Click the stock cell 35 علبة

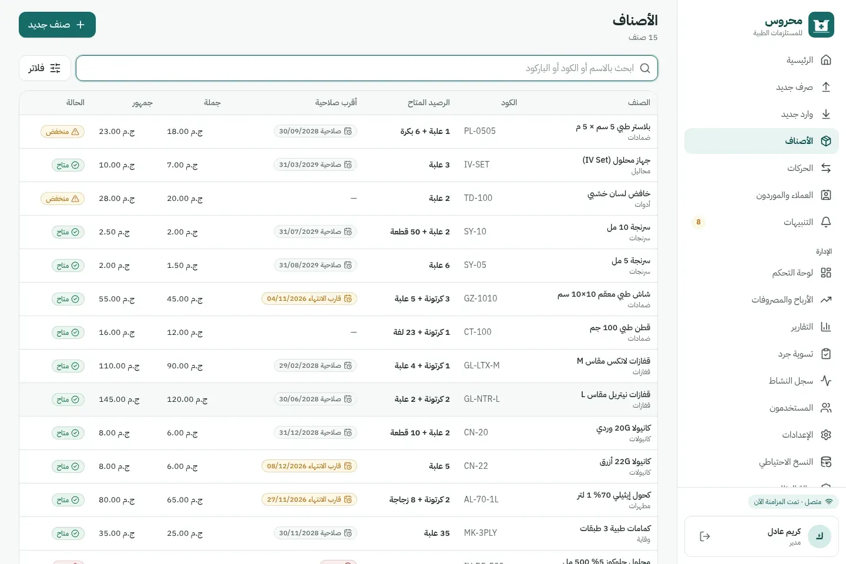pyautogui.click(x=437, y=533)
